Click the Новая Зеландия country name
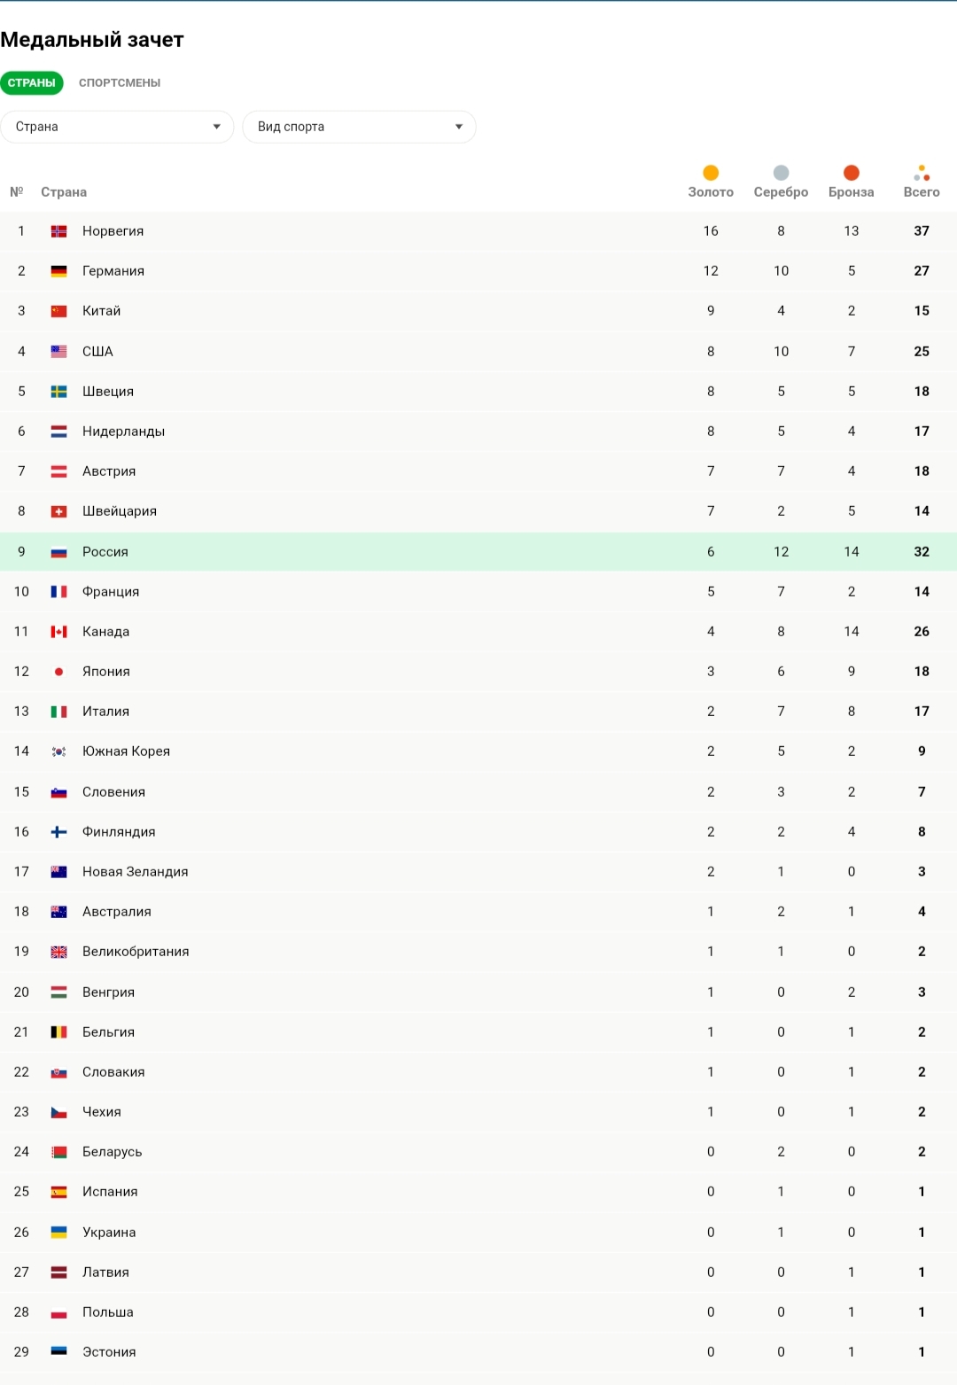The image size is (957, 1385). click(x=136, y=872)
